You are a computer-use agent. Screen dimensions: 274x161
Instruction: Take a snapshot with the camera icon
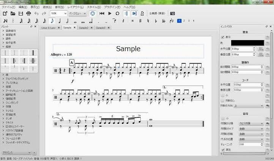point(172,13)
